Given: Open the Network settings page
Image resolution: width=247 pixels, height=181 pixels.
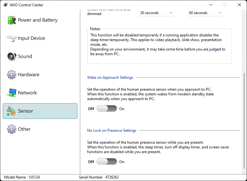Looking at the screenshot, I should (27, 93).
